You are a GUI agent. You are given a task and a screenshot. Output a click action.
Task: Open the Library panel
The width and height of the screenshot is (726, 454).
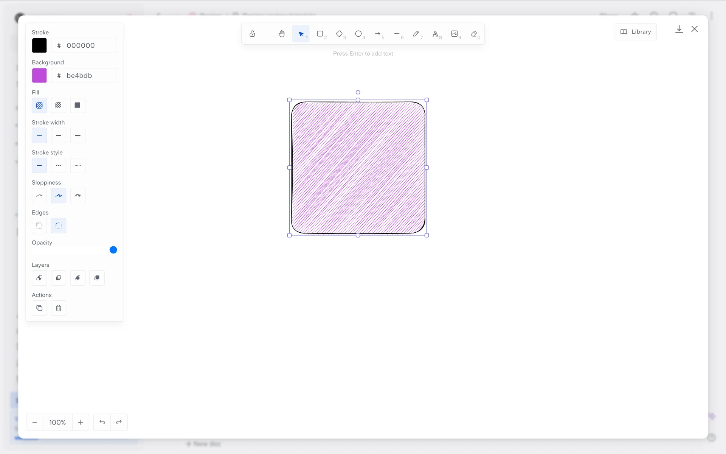(635, 32)
